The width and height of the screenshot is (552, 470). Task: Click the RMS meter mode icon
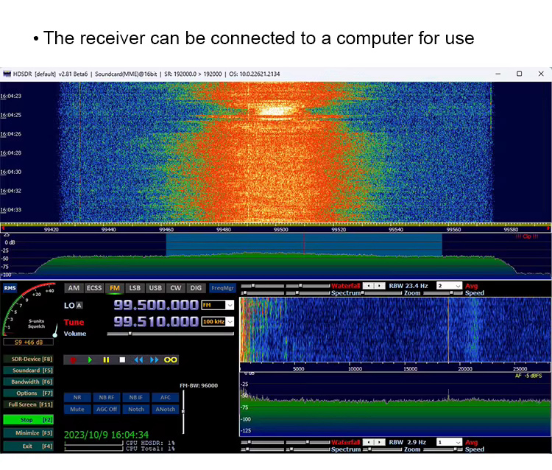coord(10,288)
